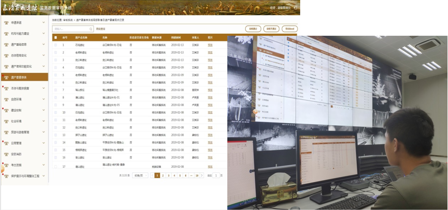The width and height of the screenshot is (448, 210).
Task: Click the 建设控制 sidebar icon
Action: (x=6, y=110)
